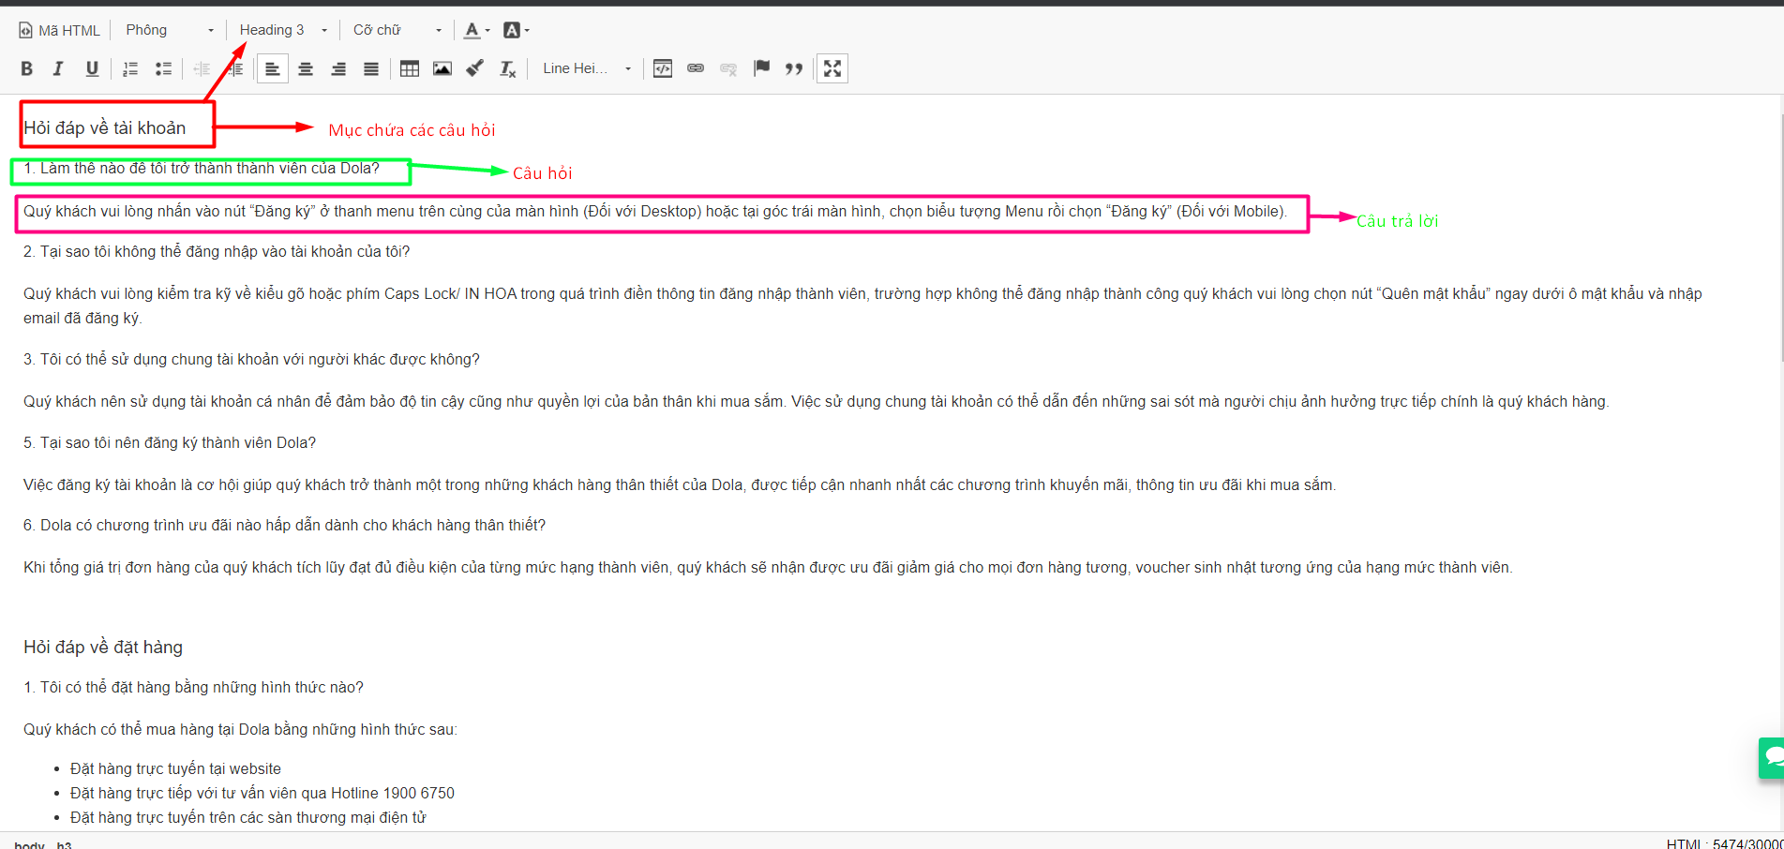
Task: Align text to the right
Action: (x=338, y=68)
